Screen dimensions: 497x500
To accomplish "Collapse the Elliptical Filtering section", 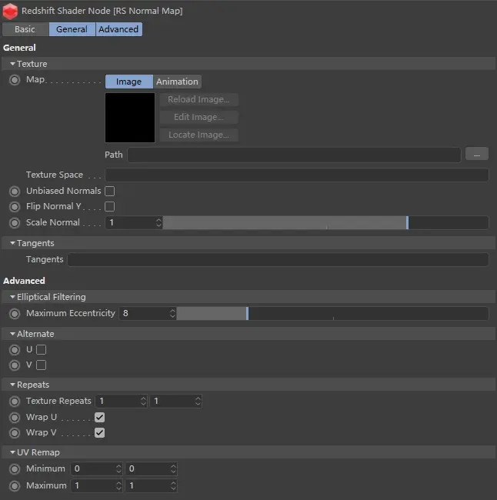I will coord(12,297).
